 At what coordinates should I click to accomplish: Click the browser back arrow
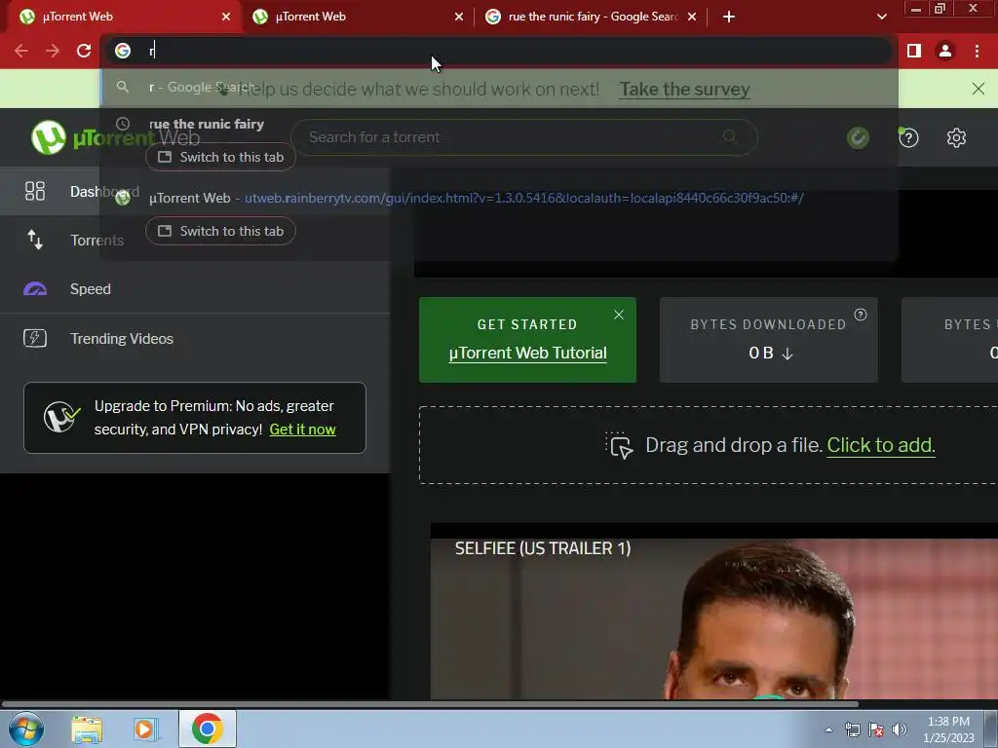21,51
